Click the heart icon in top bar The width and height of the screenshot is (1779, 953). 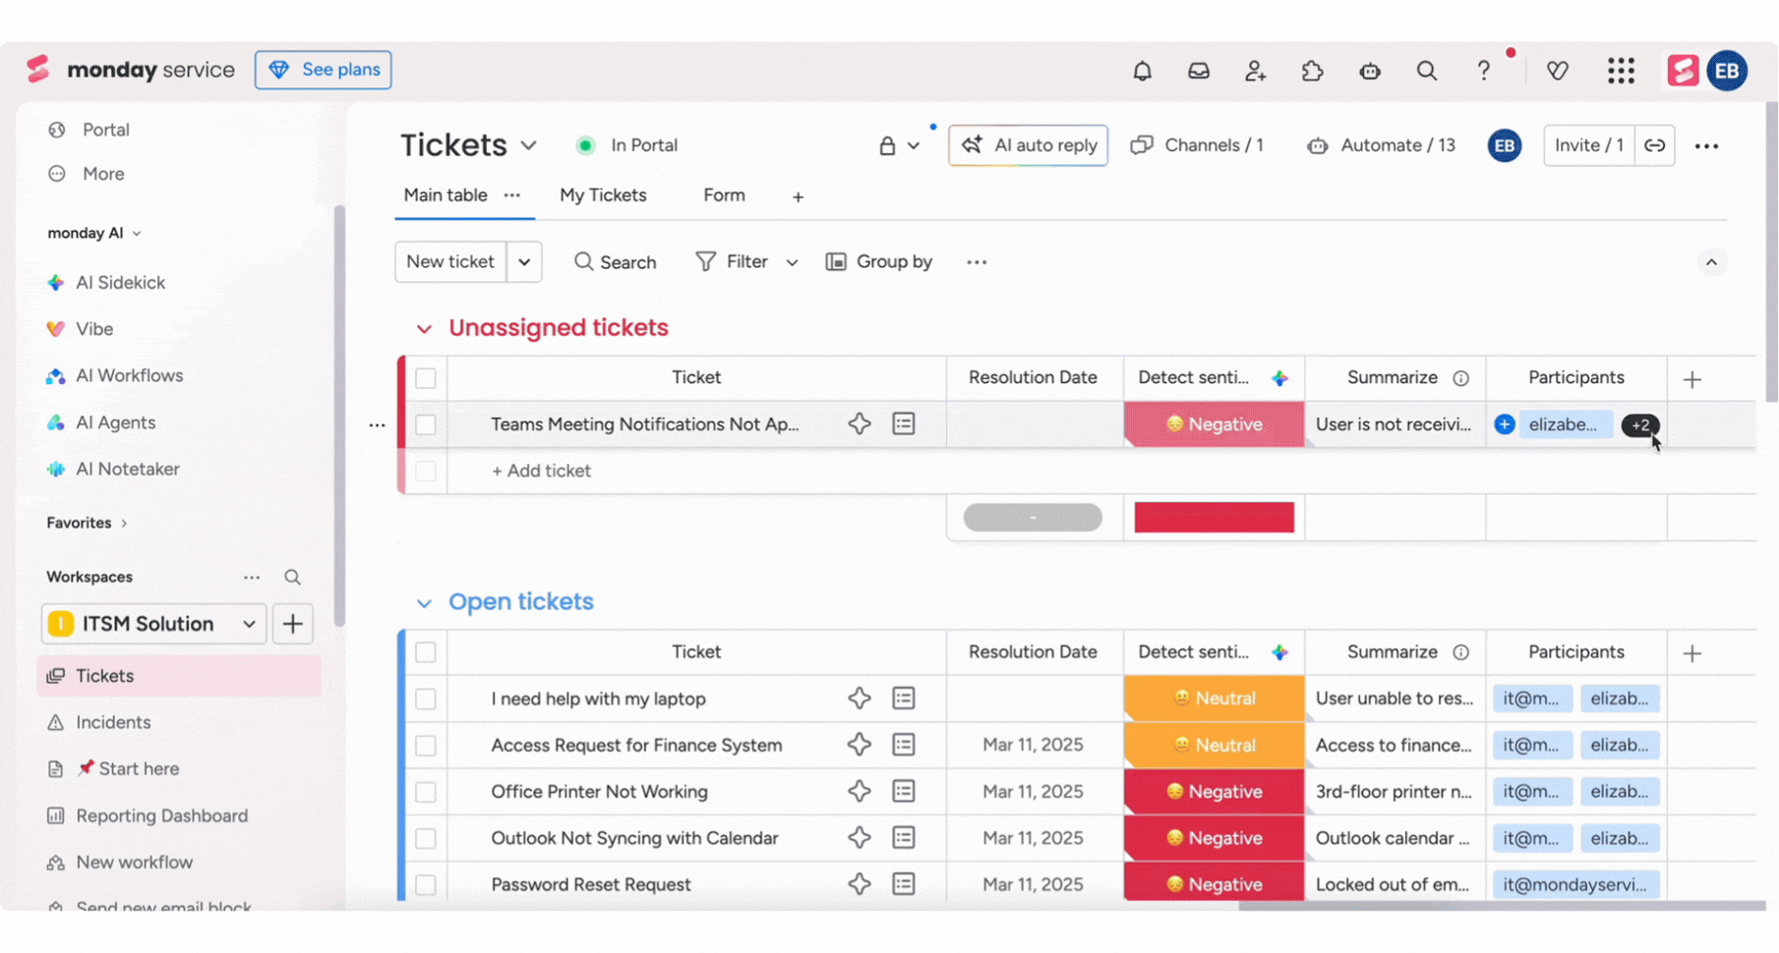coord(1557,71)
